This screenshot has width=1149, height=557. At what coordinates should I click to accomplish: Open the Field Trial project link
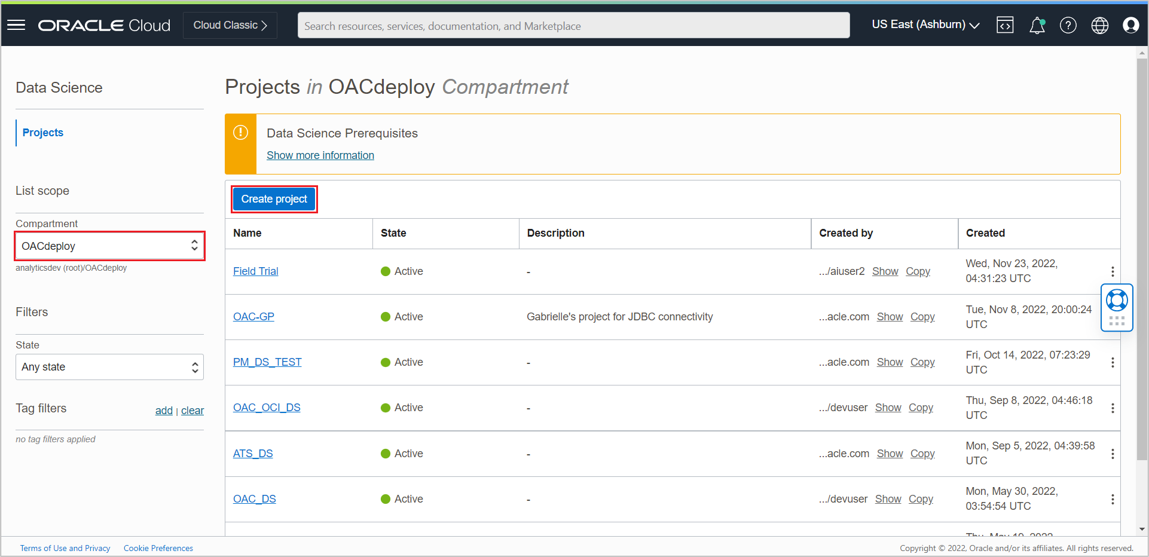(x=256, y=271)
